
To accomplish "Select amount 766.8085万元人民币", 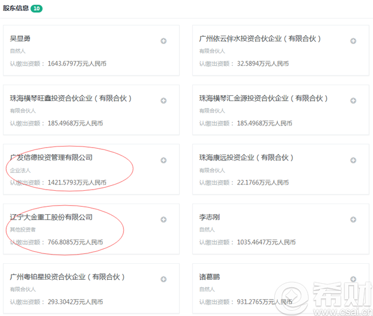I will [75, 242].
